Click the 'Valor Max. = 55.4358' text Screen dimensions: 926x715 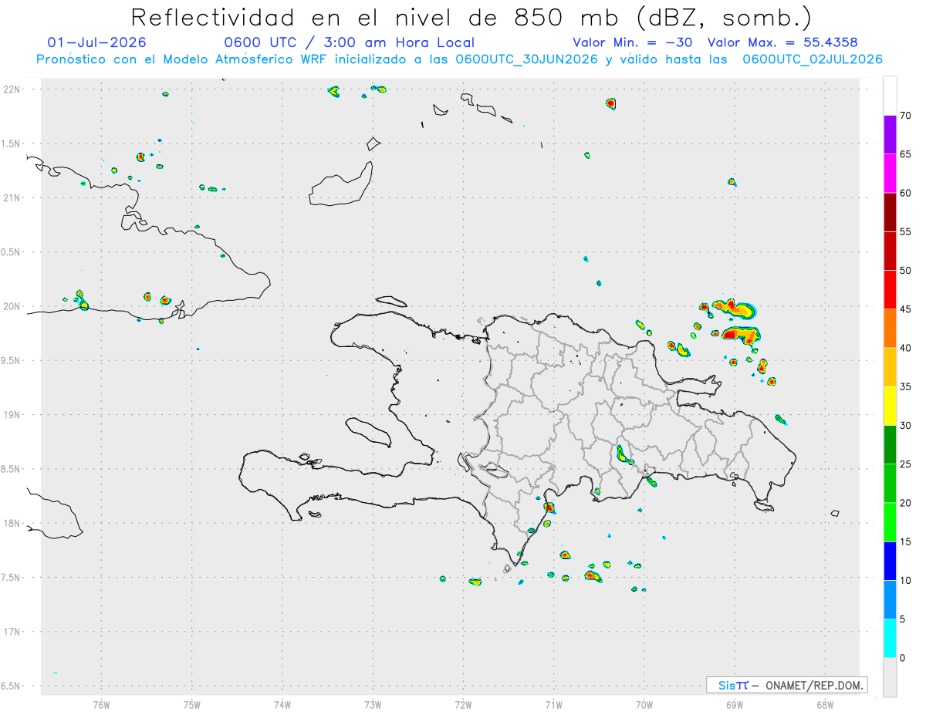[782, 42]
